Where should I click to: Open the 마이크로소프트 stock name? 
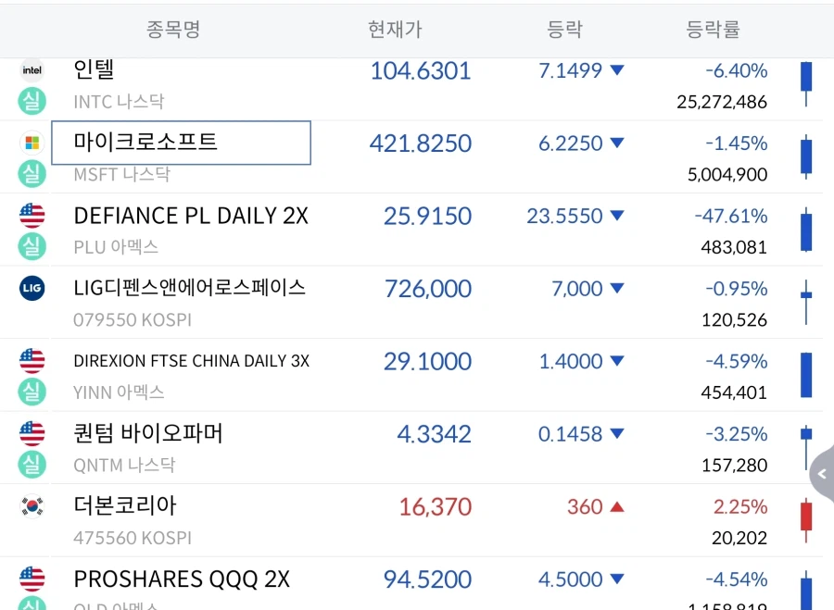tap(145, 142)
